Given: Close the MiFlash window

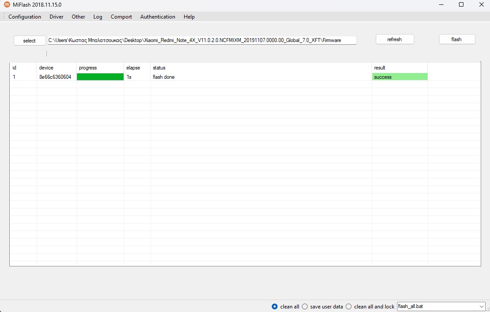Looking at the screenshot, I should (481, 5).
